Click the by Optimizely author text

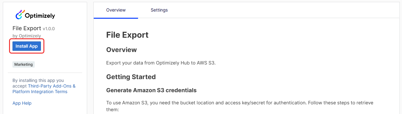(x=27, y=36)
